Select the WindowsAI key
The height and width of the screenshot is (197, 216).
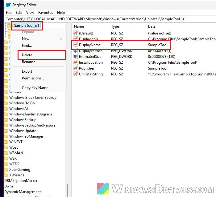tap(19, 109)
